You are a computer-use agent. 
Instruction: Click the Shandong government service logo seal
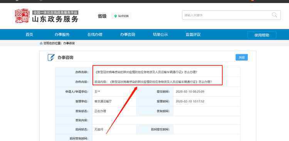pyautogui.click(x=22, y=16)
